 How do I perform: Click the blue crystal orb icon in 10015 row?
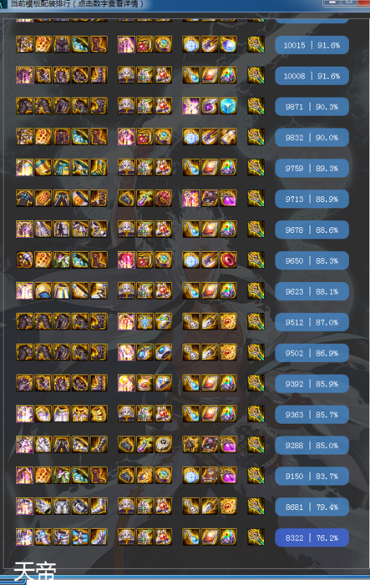[228, 45]
